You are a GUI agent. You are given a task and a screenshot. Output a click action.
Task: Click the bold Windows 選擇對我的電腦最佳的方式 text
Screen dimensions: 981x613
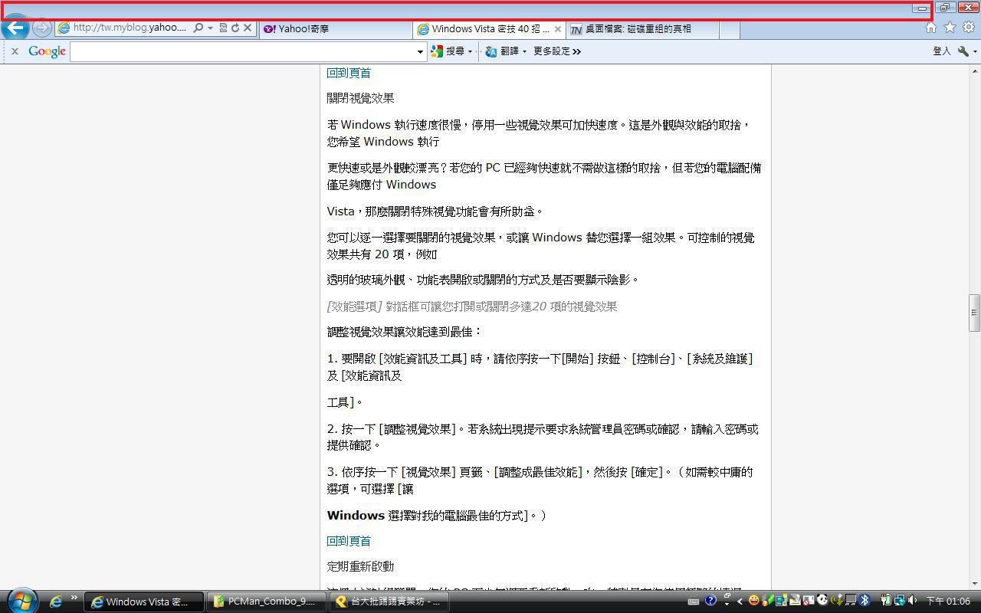pos(437,515)
